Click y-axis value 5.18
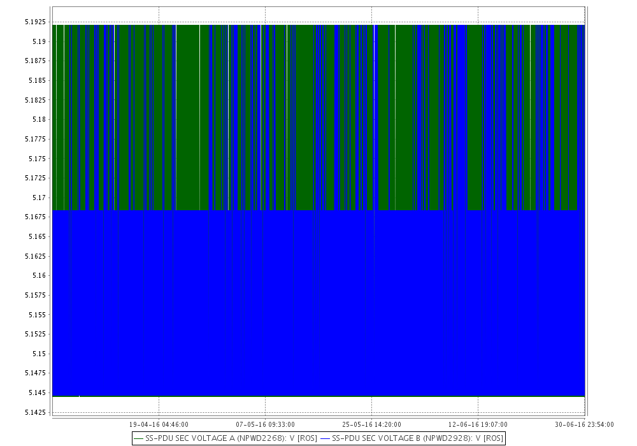Viewport: 637px width, 446px height. coord(39,119)
